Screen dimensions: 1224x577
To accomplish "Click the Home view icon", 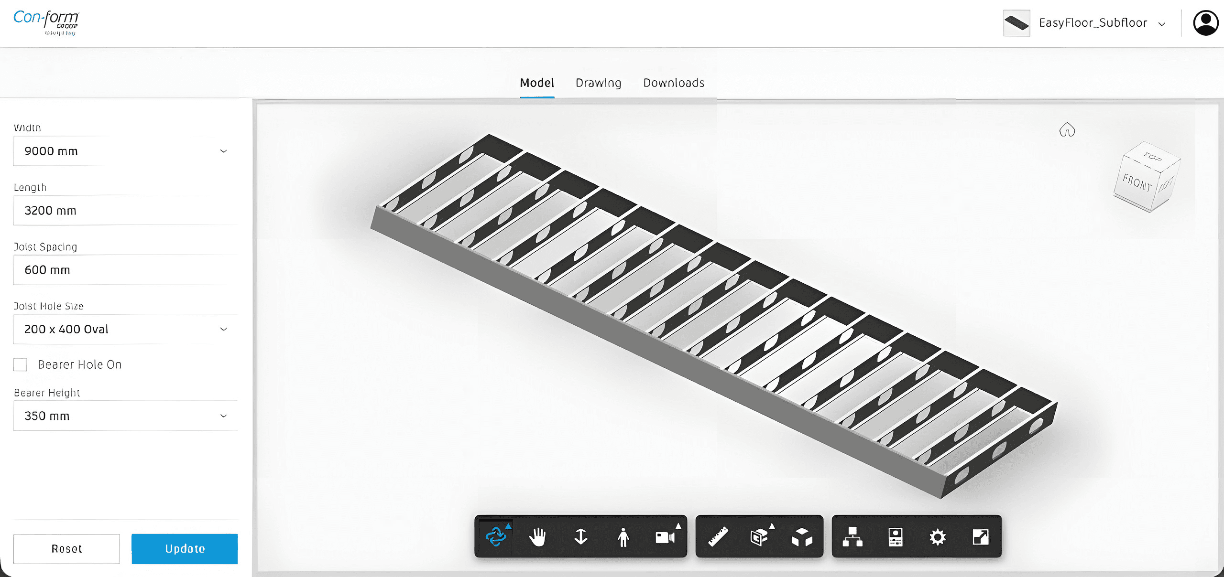I will [1067, 130].
